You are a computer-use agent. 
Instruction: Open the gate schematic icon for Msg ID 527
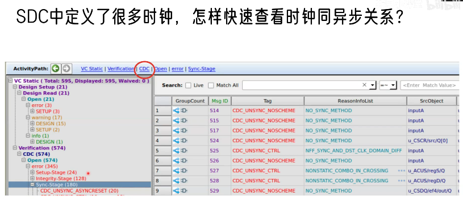[x=184, y=170]
